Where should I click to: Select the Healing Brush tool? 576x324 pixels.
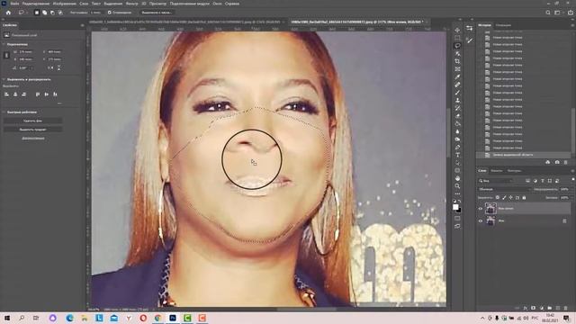pos(457,85)
